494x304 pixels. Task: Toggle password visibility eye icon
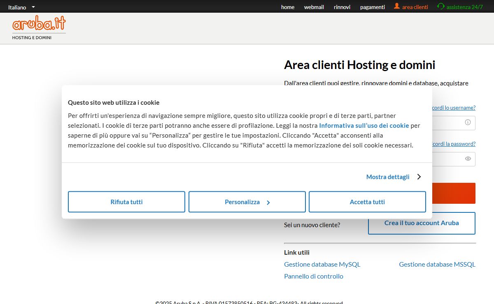click(468, 159)
